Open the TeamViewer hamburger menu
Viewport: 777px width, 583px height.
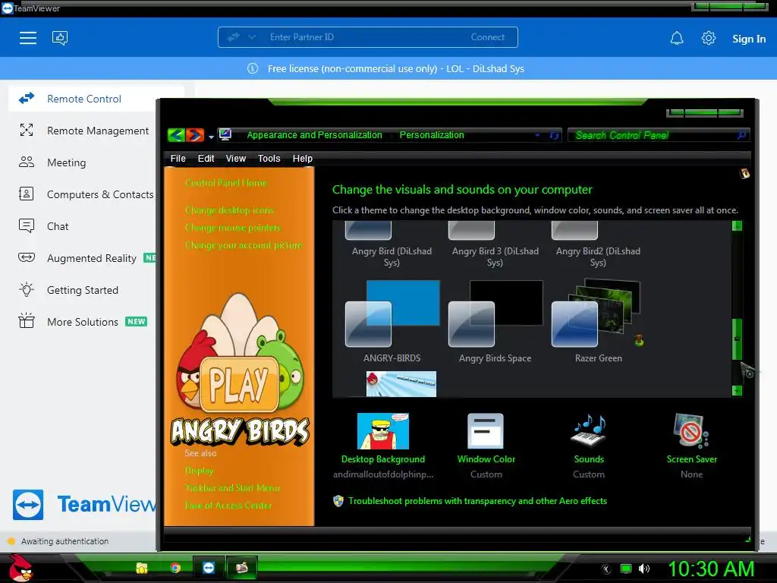pyautogui.click(x=28, y=38)
